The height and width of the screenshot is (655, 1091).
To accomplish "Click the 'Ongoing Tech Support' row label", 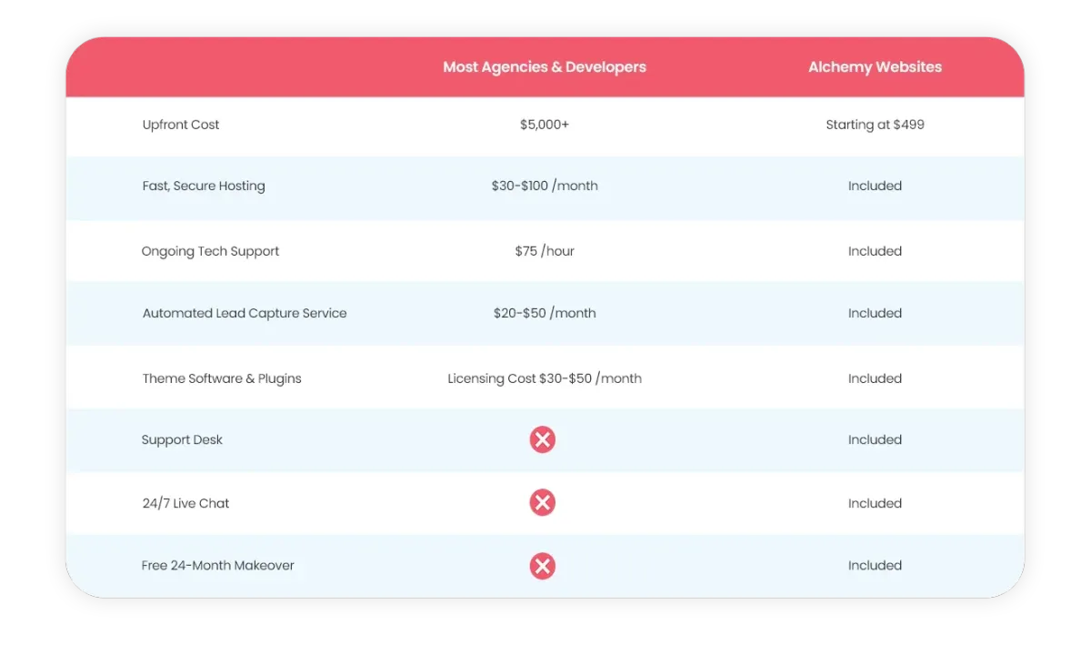I will [x=210, y=251].
